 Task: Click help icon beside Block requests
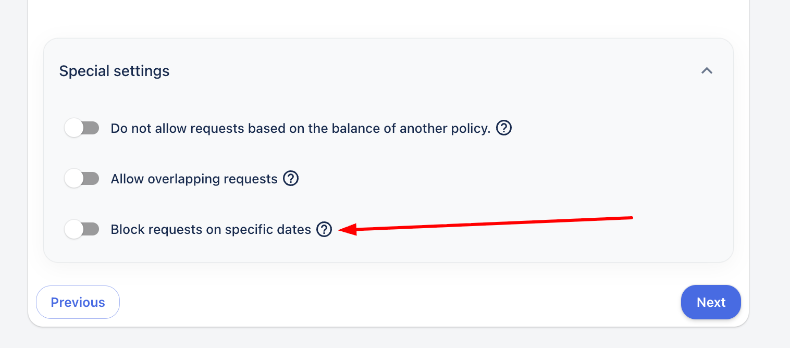pos(324,229)
